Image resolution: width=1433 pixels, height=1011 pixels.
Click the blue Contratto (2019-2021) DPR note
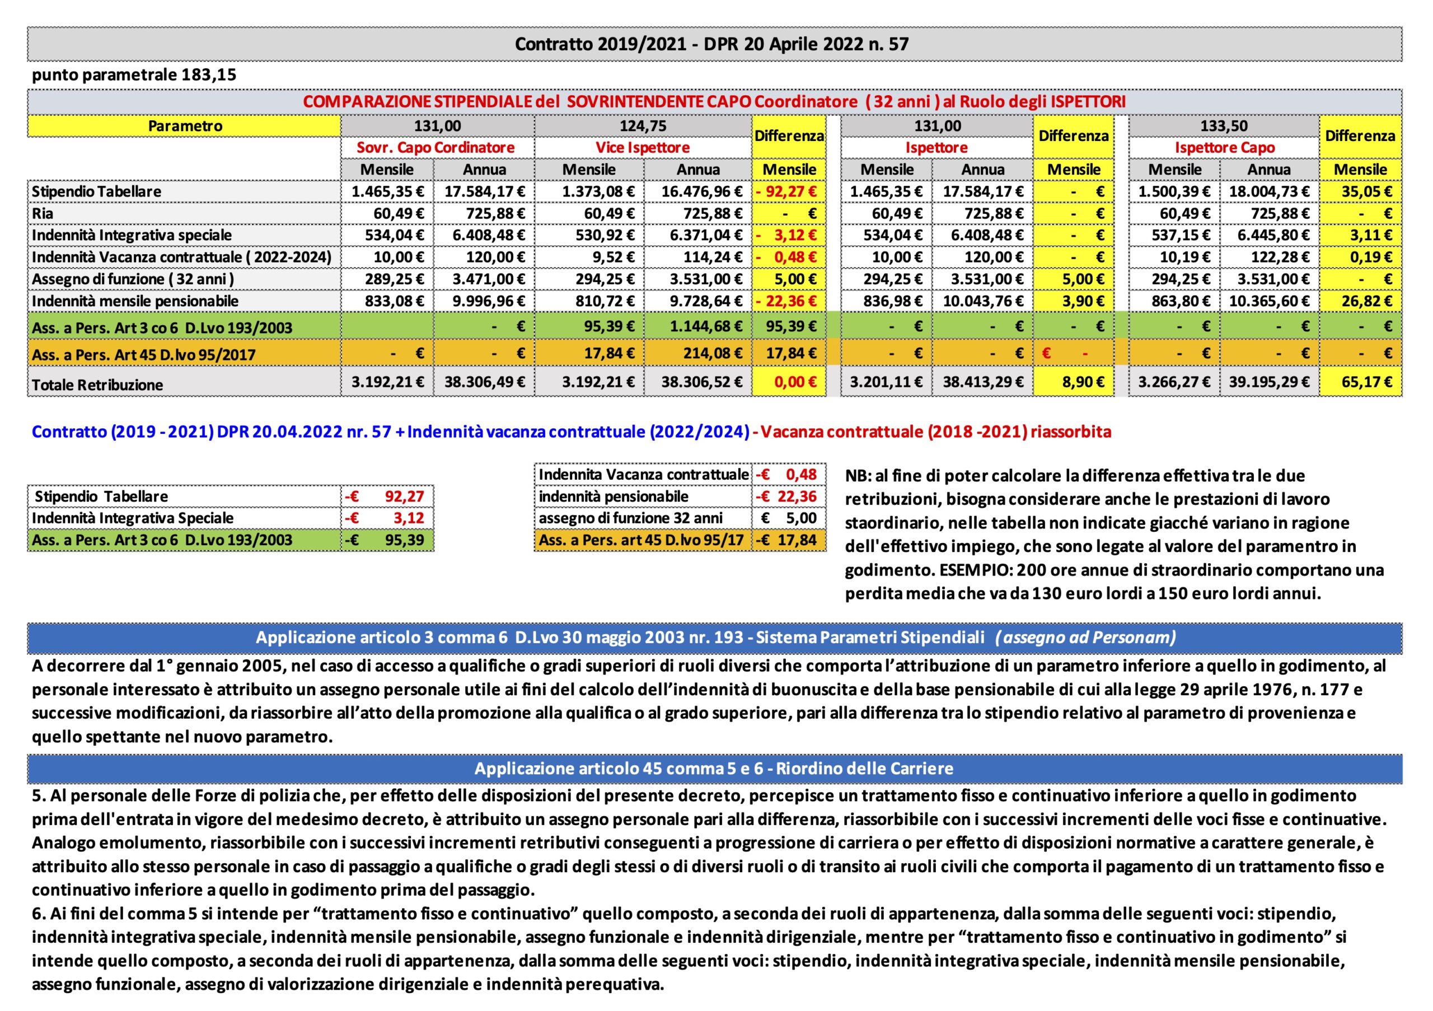coord(391,432)
